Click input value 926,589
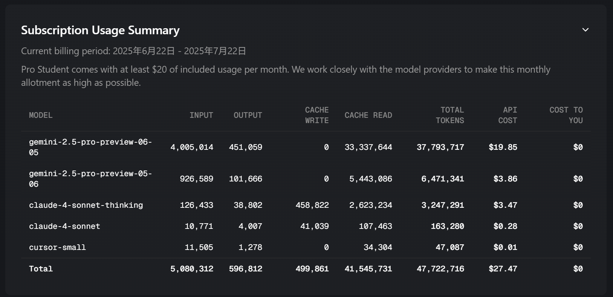613x297 pixels. (196, 179)
